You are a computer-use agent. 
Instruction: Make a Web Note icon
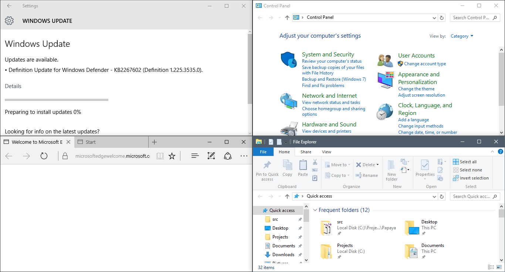(x=211, y=156)
